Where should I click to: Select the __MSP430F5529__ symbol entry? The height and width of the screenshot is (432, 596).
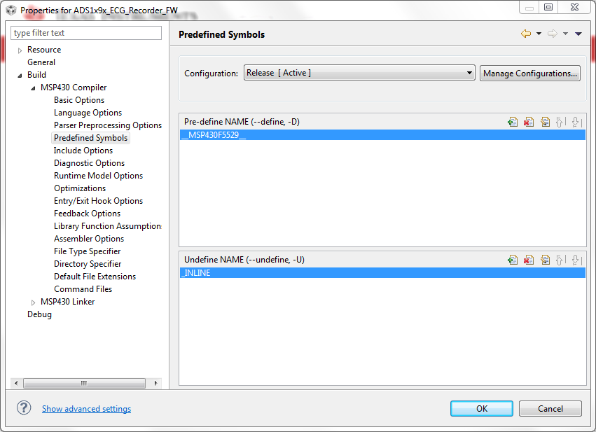point(382,135)
